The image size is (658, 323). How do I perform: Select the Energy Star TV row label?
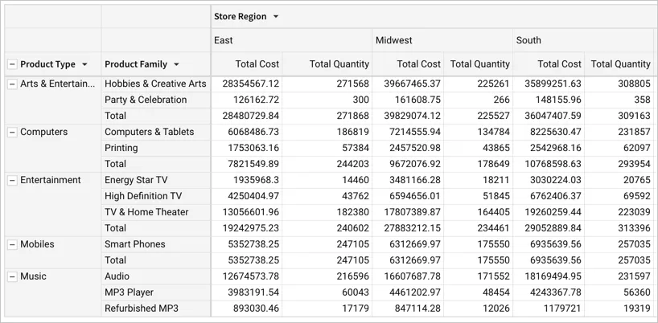(136, 180)
